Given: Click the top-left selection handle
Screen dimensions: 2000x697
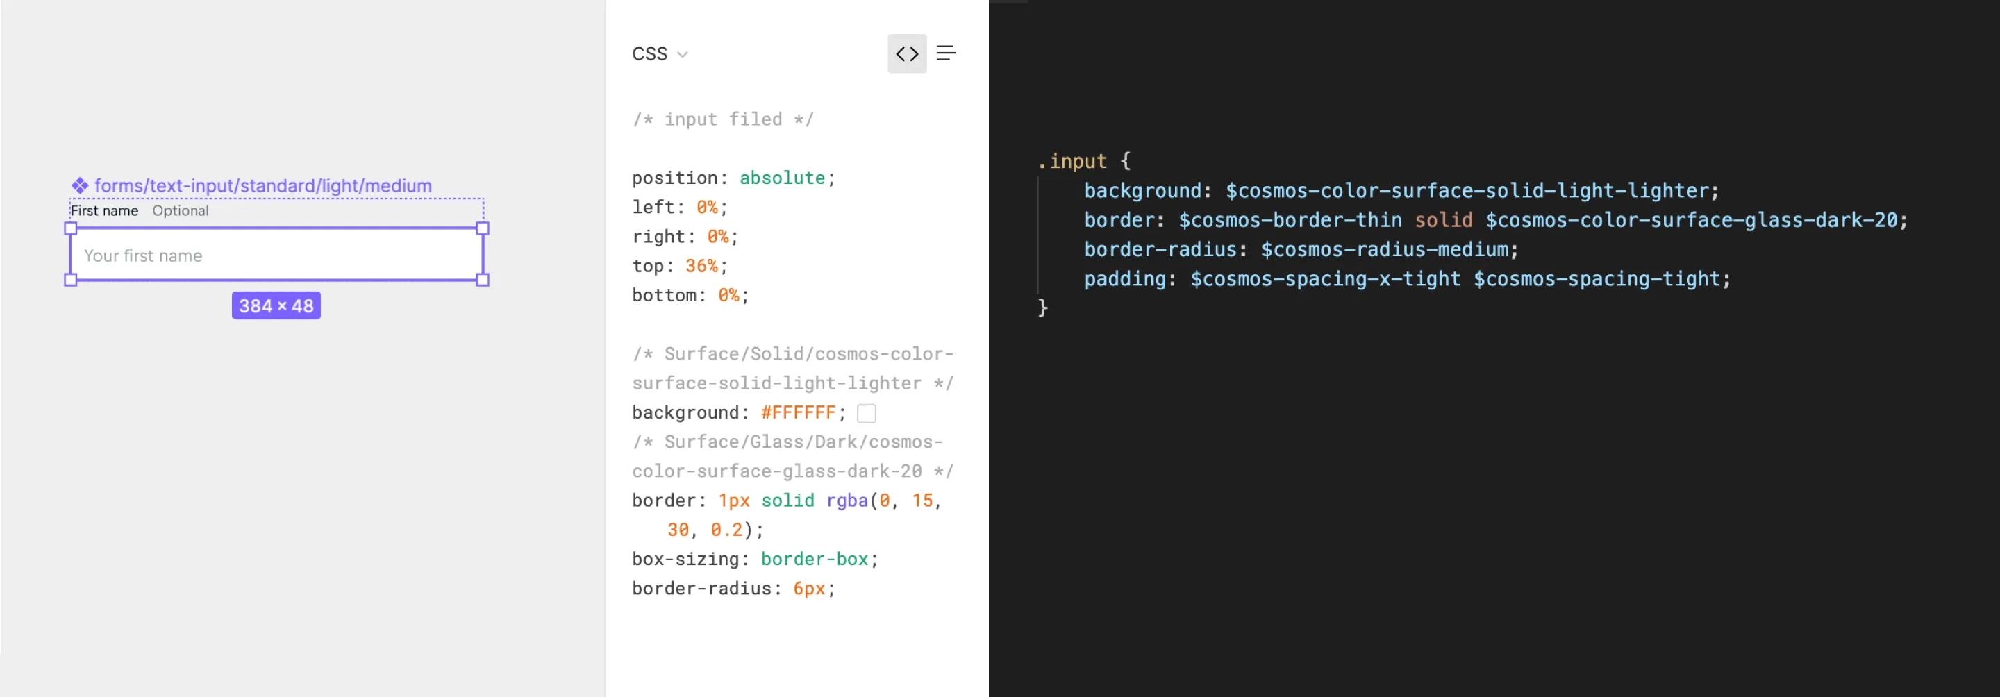Looking at the screenshot, I should tap(71, 228).
